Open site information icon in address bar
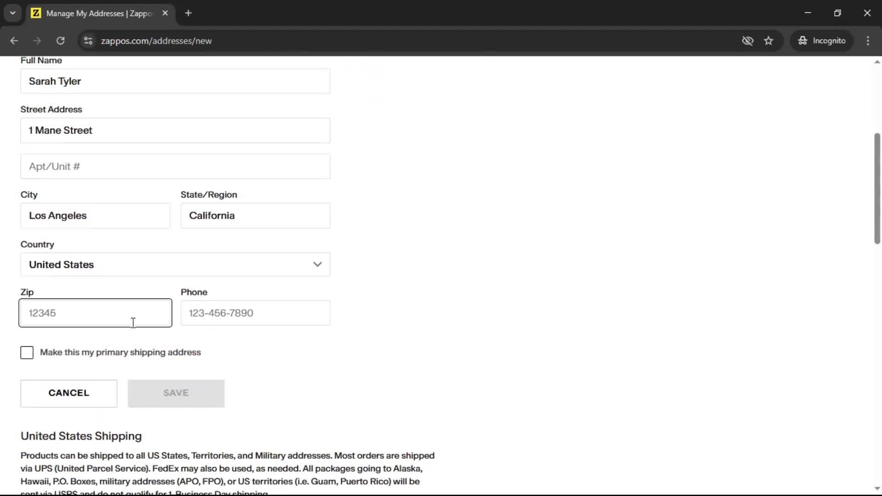Screen dimensions: 882x496 click(x=88, y=41)
